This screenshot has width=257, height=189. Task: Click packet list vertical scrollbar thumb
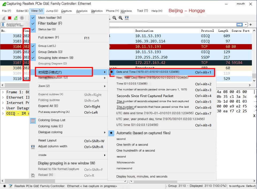[254, 76]
